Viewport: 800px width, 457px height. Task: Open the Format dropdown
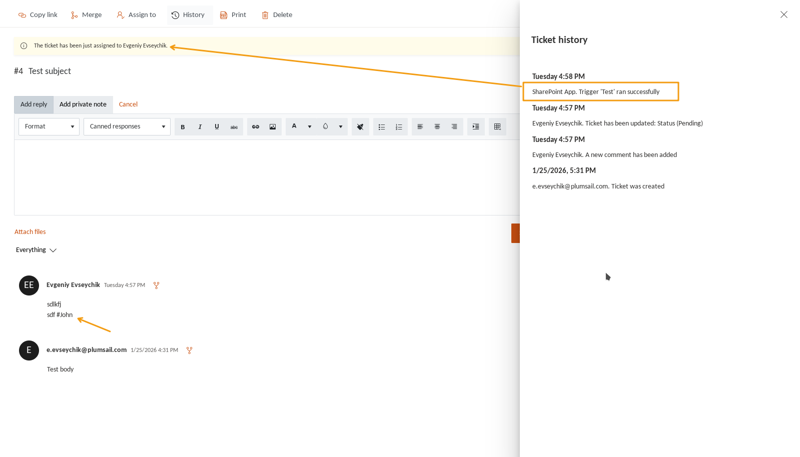pos(49,127)
